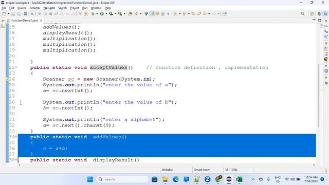329x185 pixels.
Task: Toggle Mark Occurrences in toolbar
Action: pyautogui.click(x=152, y=14)
